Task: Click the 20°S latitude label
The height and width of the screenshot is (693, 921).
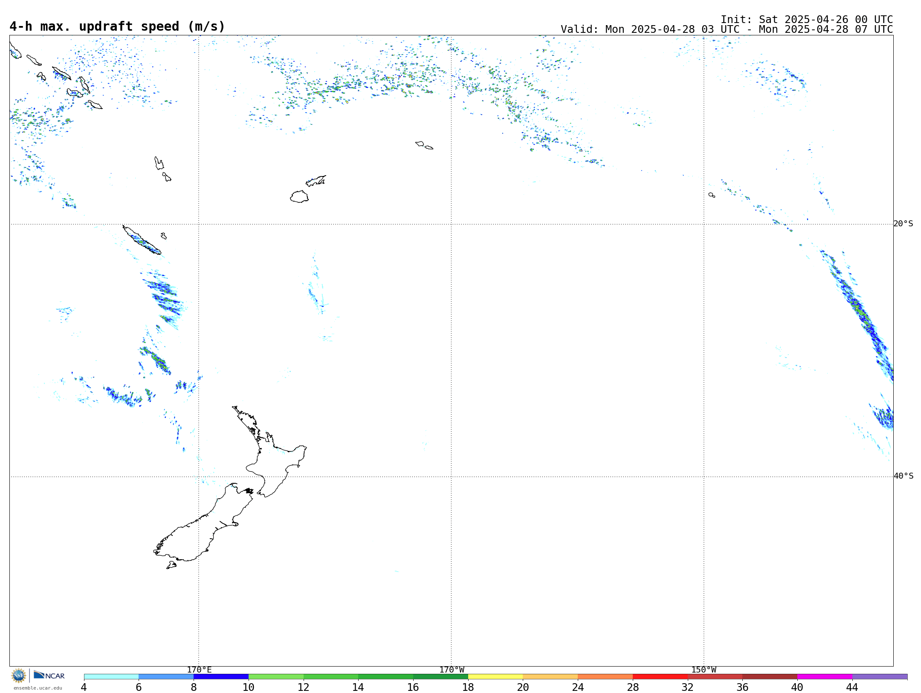Action: point(903,224)
